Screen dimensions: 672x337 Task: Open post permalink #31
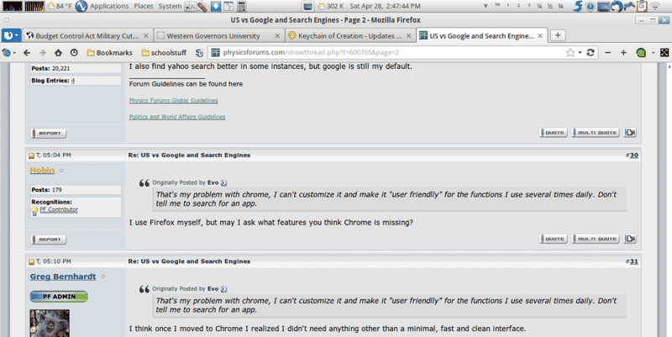(634, 261)
